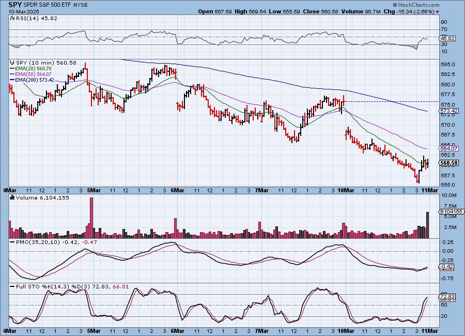Click the 555.0 price axis label

pyautogui.click(x=448, y=185)
